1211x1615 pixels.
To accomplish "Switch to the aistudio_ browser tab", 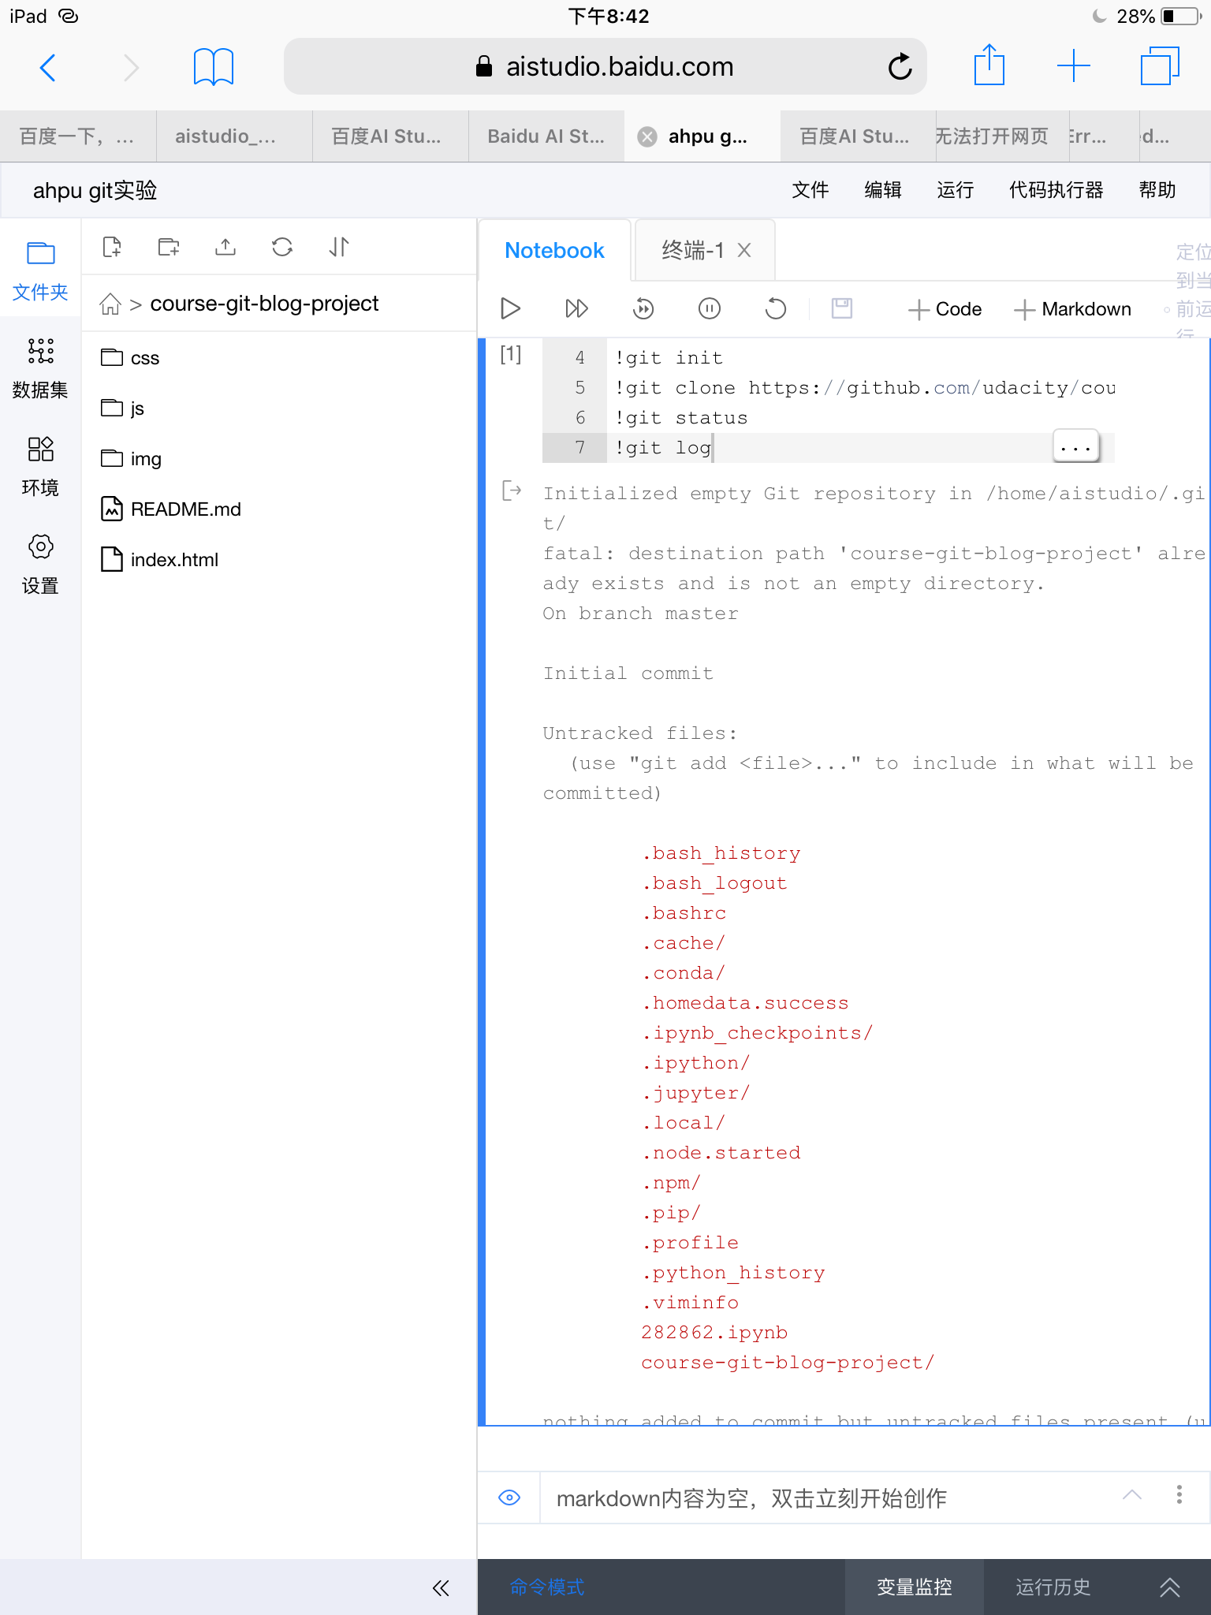I will tap(233, 136).
